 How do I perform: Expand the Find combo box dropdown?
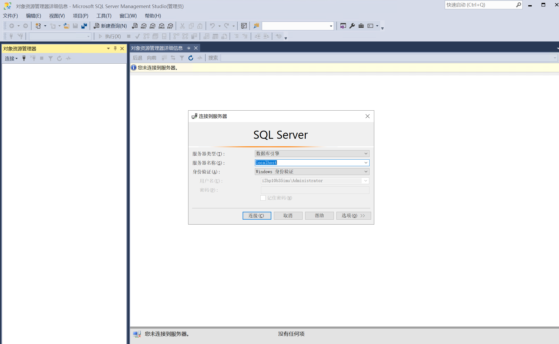click(331, 26)
